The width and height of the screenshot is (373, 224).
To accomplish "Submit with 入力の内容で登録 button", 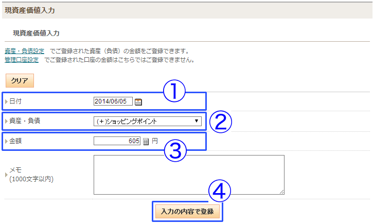I will point(187,211).
